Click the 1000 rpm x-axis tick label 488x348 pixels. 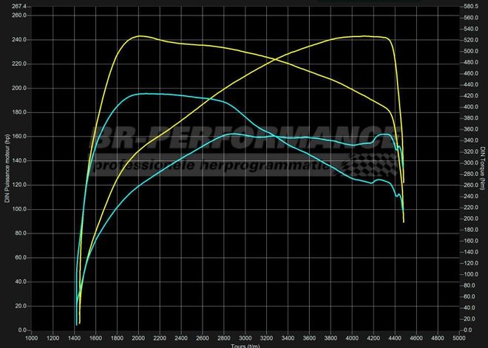click(x=32, y=338)
